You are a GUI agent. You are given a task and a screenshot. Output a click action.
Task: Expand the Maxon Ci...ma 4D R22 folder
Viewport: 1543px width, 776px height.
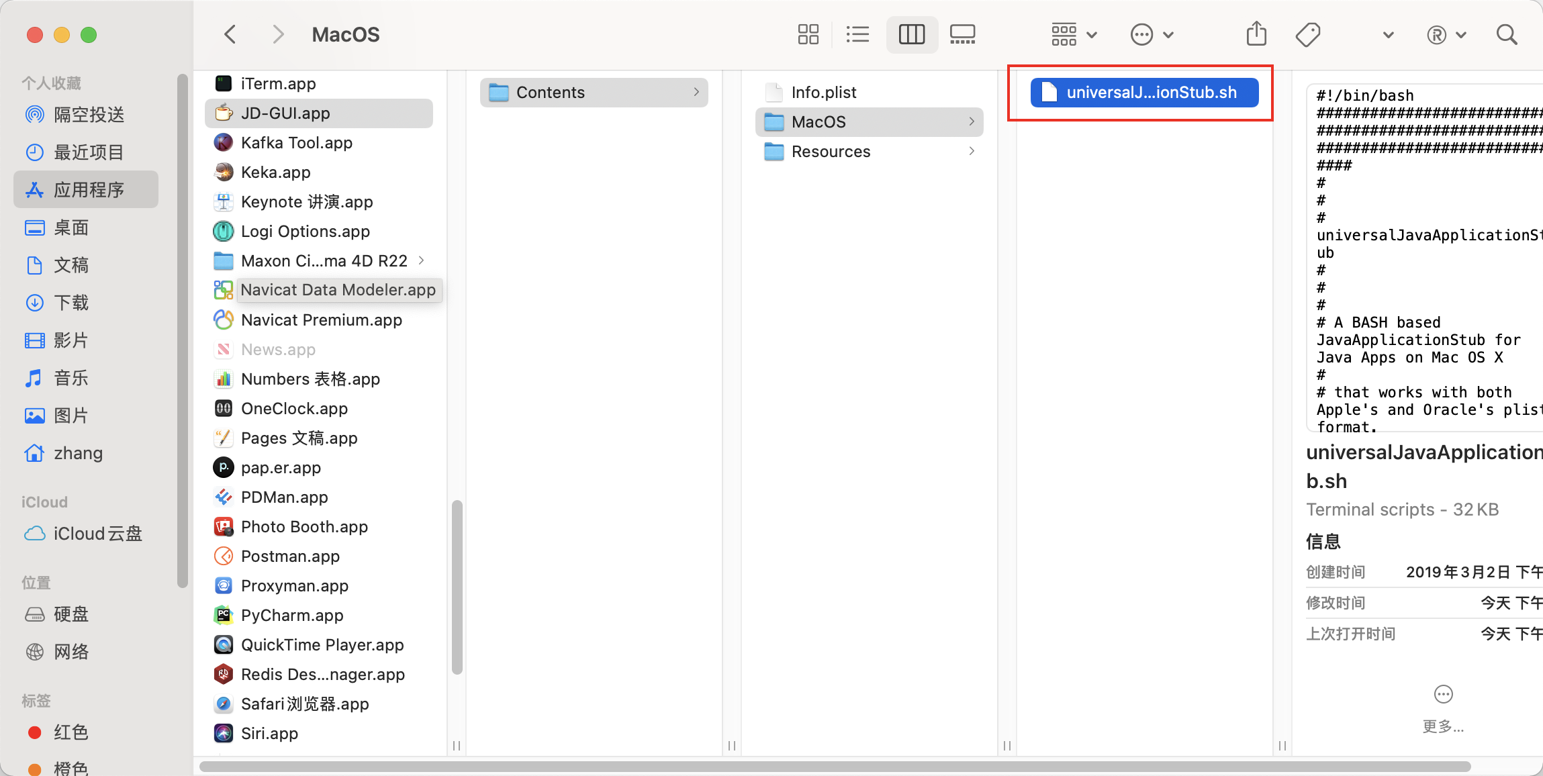click(422, 260)
